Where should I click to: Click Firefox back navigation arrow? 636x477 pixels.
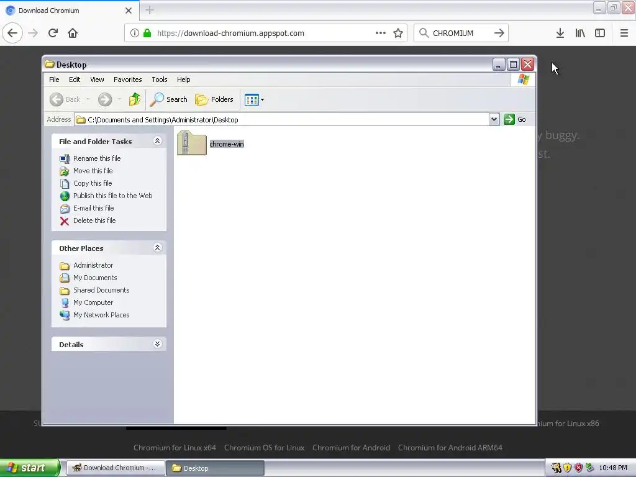[12, 33]
